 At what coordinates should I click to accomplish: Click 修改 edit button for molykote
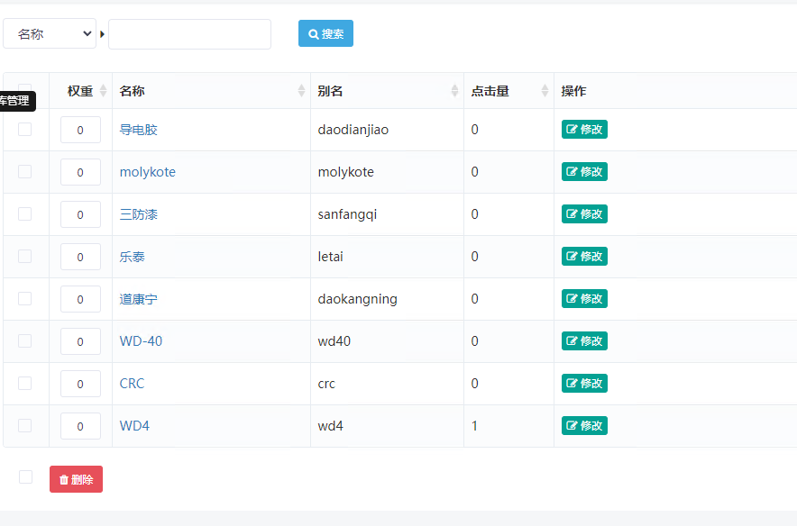tap(584, 172)
